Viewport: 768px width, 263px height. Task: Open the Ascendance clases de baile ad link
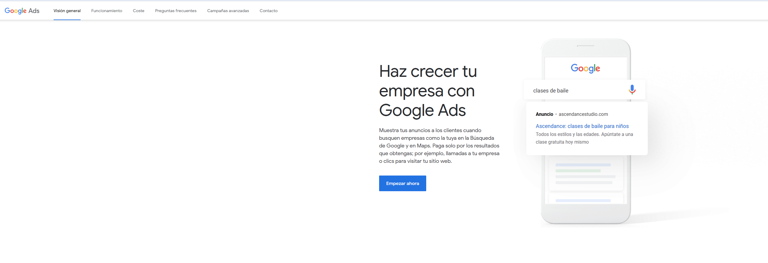(582, 126)
